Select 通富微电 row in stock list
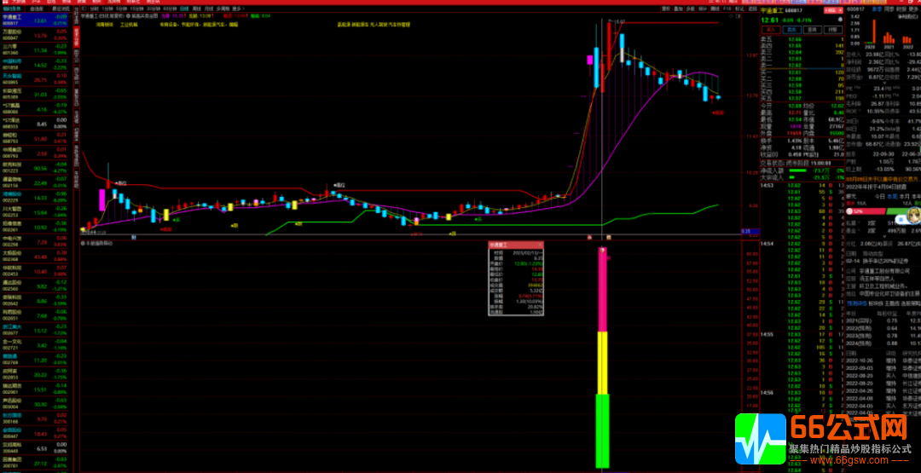Viewport: 921px width, 473px height. (x=35, y=182)
